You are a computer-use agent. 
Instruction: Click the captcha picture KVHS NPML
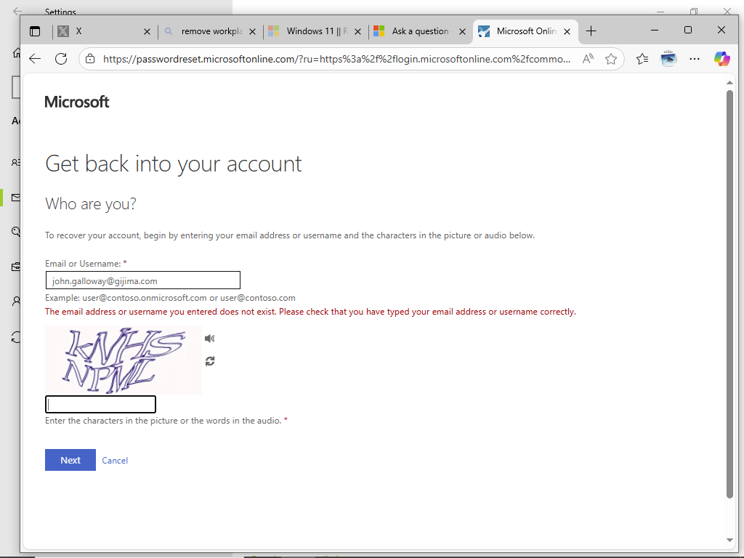124,360
